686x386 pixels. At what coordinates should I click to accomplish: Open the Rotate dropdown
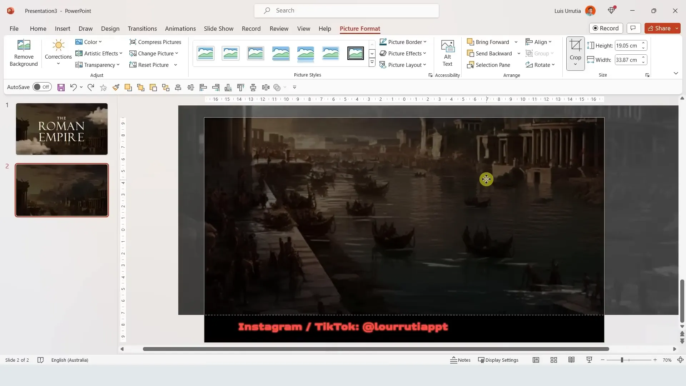click(540, 65)
